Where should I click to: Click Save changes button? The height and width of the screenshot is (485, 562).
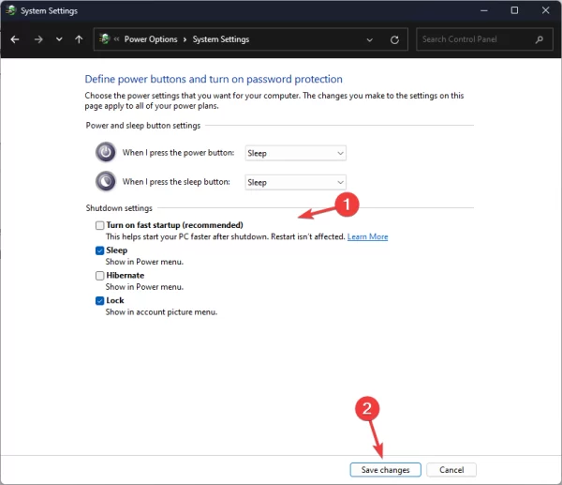385,470
